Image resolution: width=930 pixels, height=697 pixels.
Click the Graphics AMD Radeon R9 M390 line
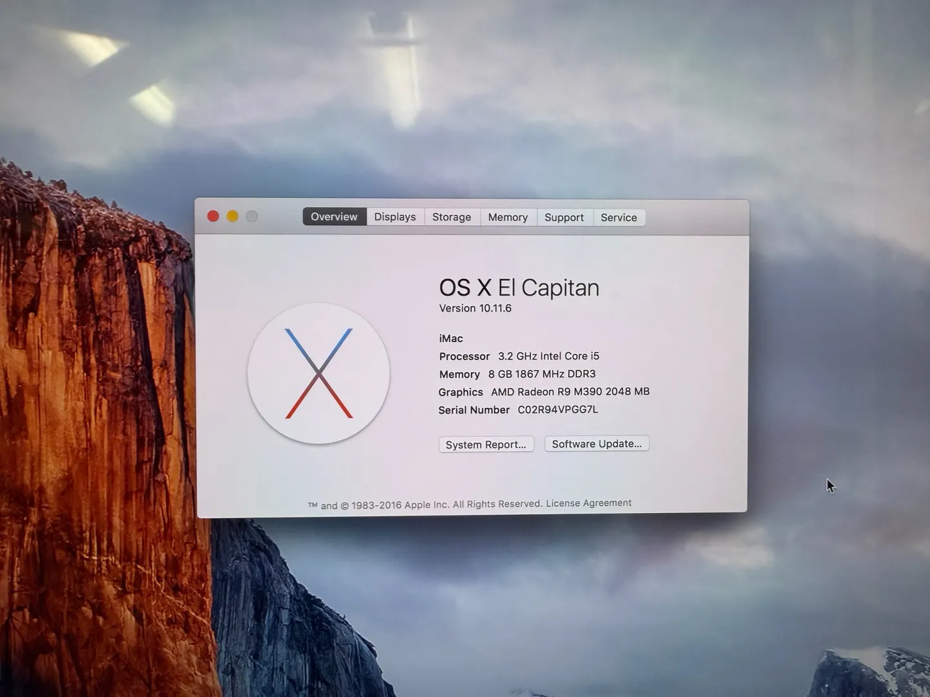543,392
